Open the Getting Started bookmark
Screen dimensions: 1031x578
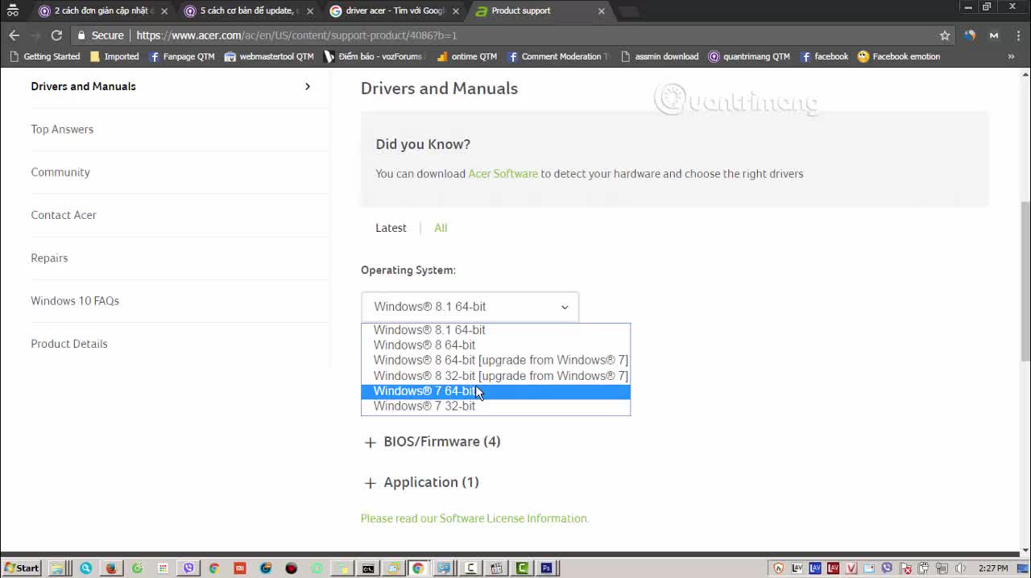44,56
